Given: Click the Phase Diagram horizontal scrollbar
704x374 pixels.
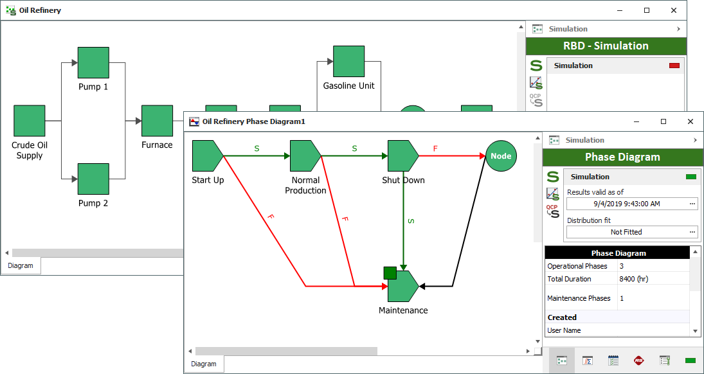Looking at the screenshot, I should pos(286,351).
